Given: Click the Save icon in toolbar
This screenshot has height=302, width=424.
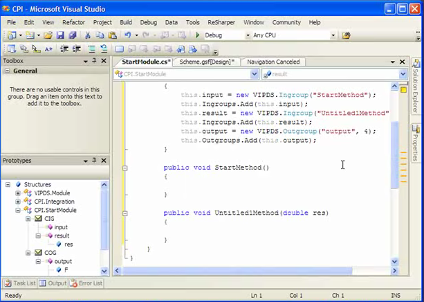Looking at the screenshot, I should (60, 35).
